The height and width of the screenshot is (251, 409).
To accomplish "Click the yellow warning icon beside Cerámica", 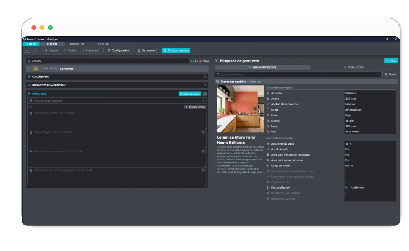I will tap(36, 69).
